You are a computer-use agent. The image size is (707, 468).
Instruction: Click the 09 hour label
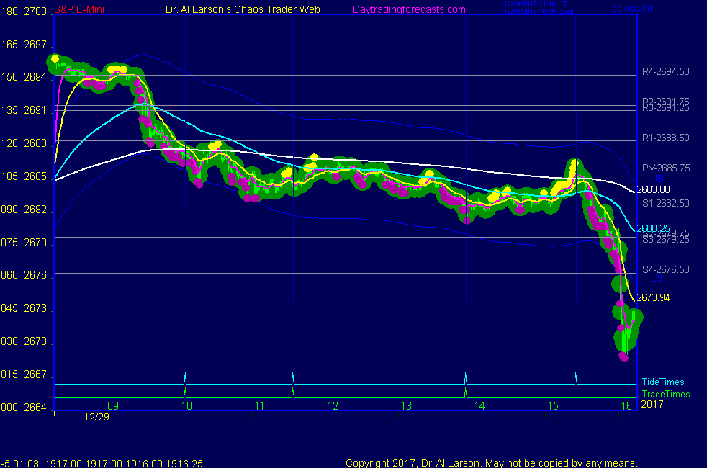[113, 406]
